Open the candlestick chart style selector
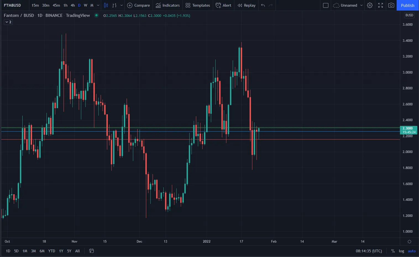This screenshot has height=257, width=419. (106, 5)
